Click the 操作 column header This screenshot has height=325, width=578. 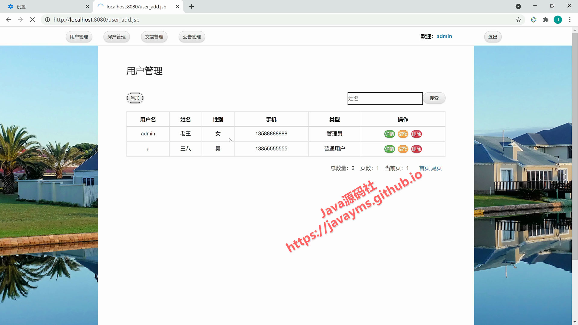[x=403, y=119]
